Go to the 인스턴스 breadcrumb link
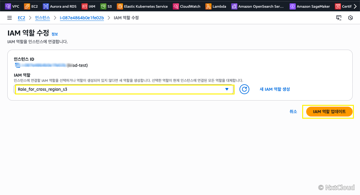Viewport: 360px width, 195px height. [x=42, y=18]
